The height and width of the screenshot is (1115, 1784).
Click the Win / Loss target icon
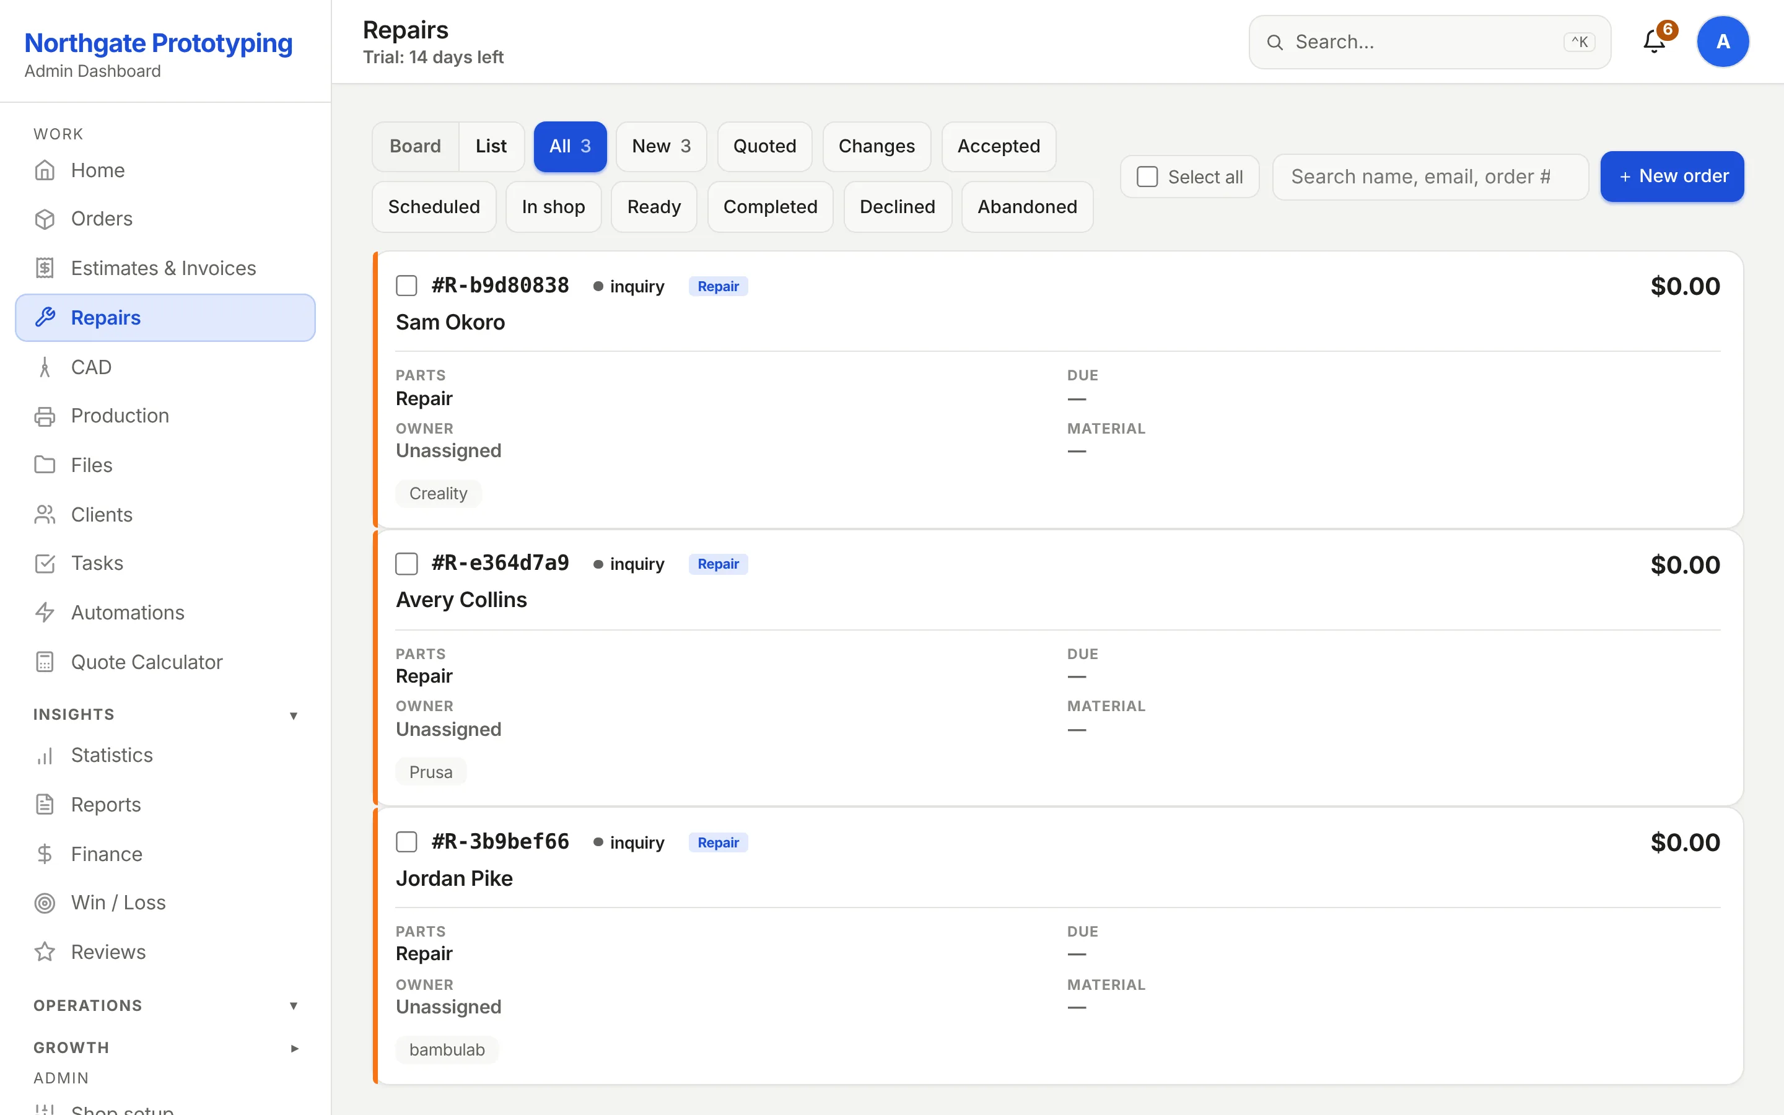click(x=45, y=903)
